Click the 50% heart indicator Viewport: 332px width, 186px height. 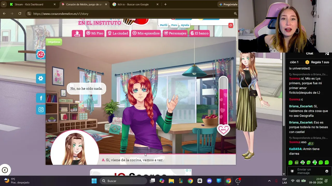coord(223,130)
